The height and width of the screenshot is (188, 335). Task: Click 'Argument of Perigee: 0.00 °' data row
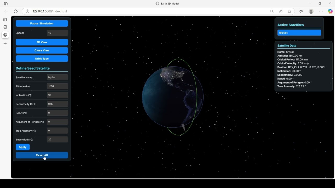pyautogui.click(x=294, y=83)
